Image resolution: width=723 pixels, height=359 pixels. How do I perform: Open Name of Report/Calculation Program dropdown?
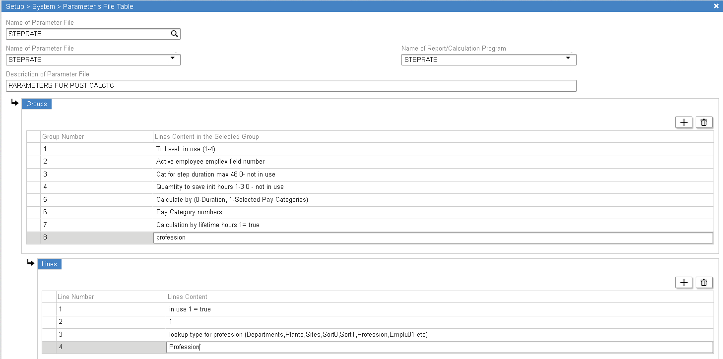pos(568,59)
